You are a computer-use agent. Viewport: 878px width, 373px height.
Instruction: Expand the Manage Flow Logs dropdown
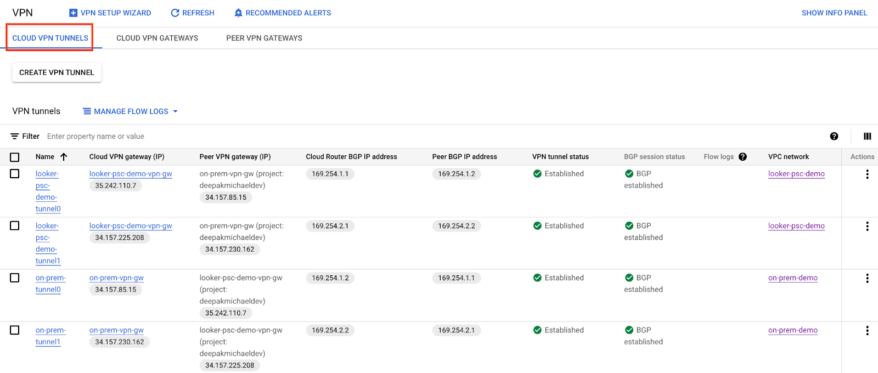[x=131, y=111]
